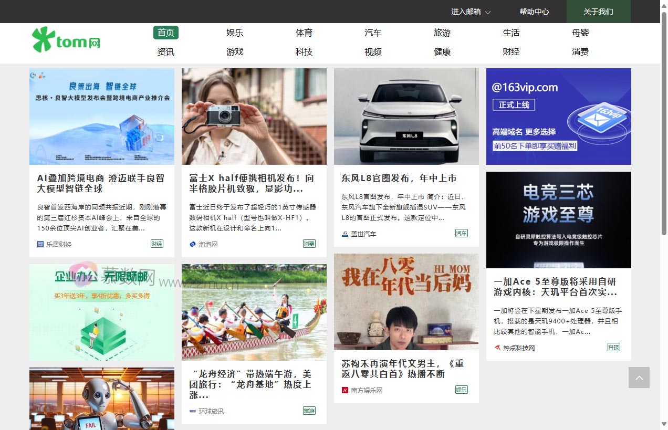Click the back-to-top arrow button

(x=639, y=377)
